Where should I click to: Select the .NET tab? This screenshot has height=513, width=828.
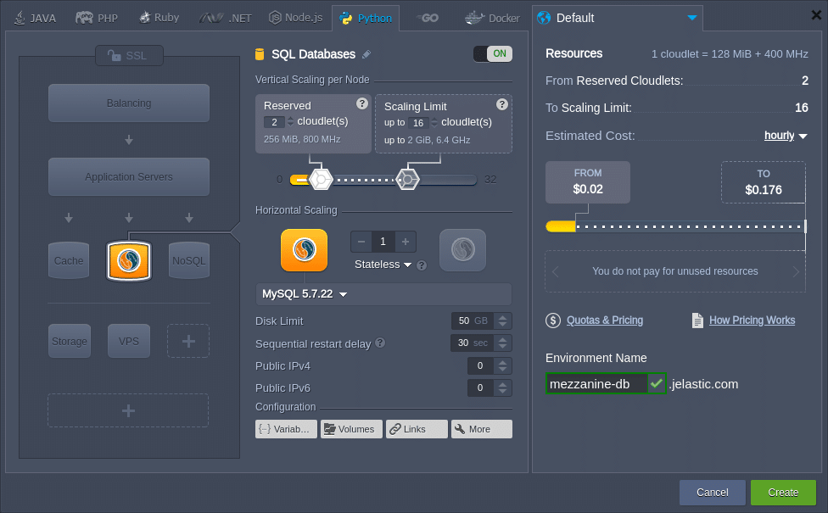(x=226, y=19)
